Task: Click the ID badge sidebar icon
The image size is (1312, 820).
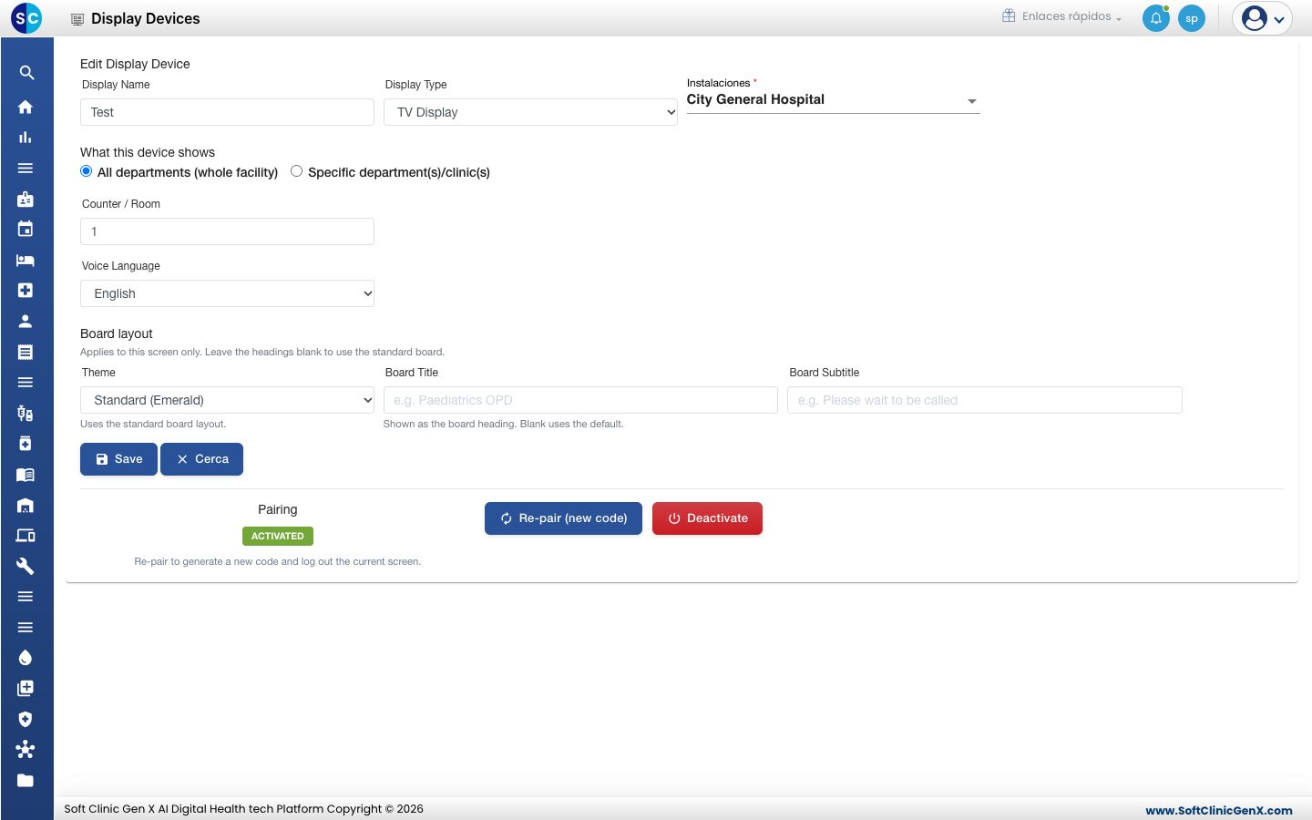Action: [26, 199]
